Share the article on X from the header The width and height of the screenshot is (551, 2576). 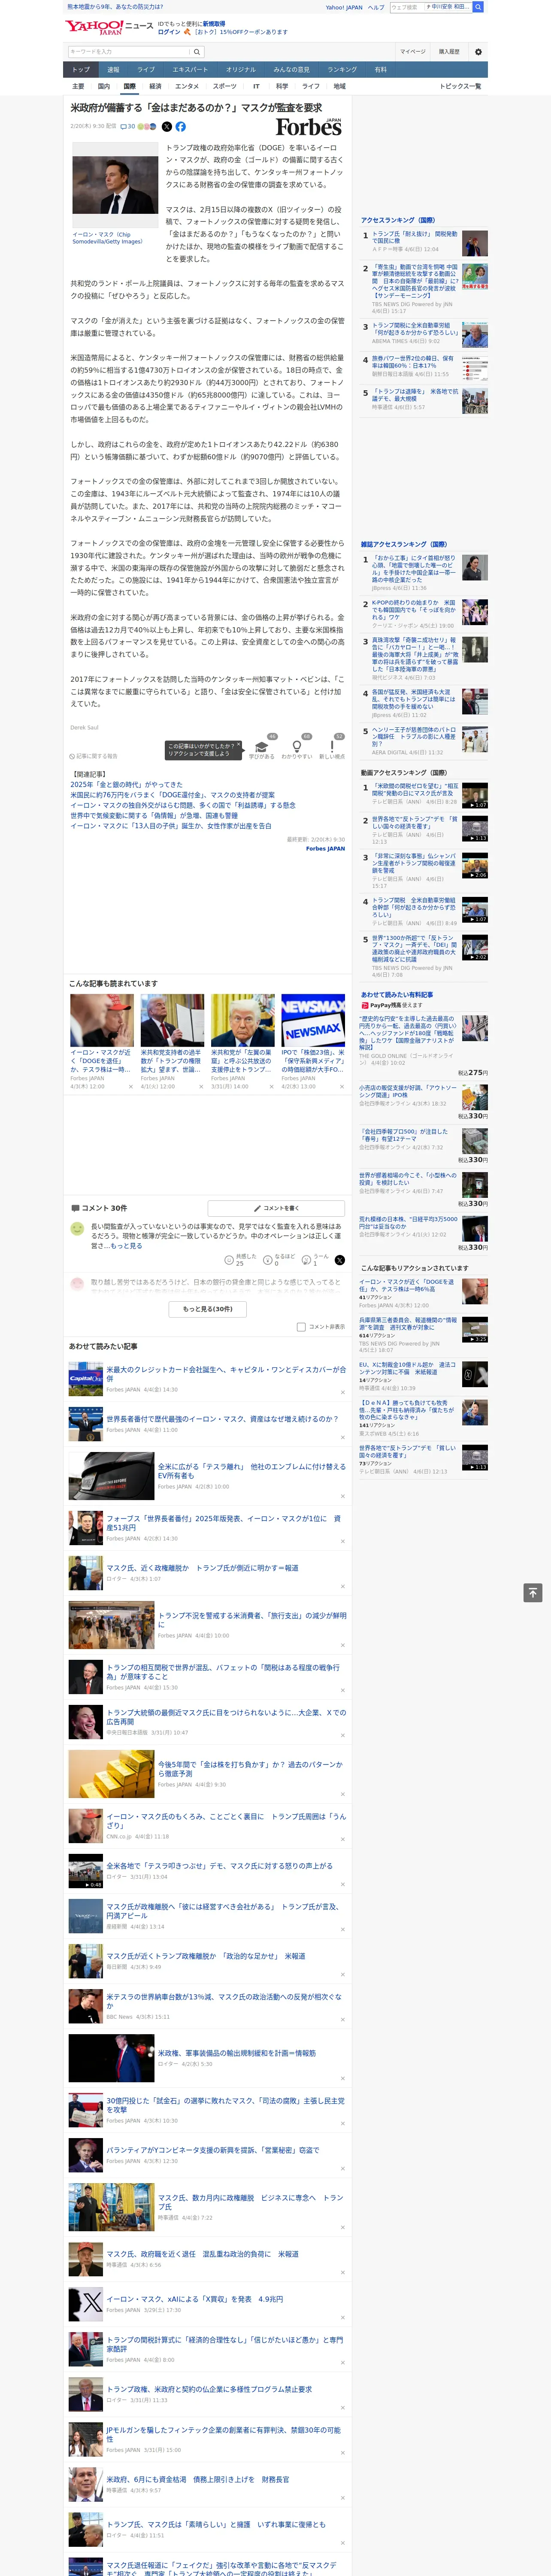point(167,127)
